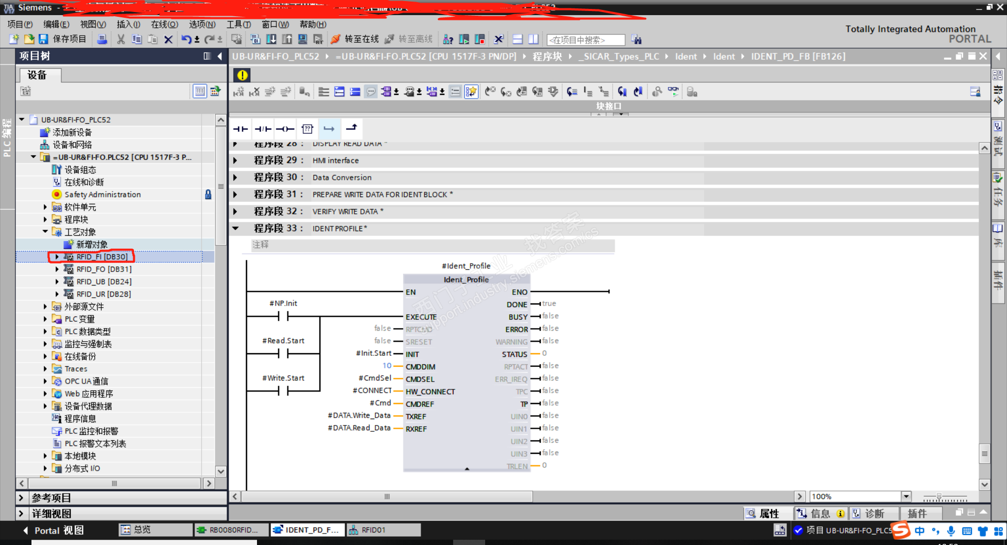Toggle favorites bar in the editor
The height and width of the screenshot is (545, 1007).
(x=471, y=92)
